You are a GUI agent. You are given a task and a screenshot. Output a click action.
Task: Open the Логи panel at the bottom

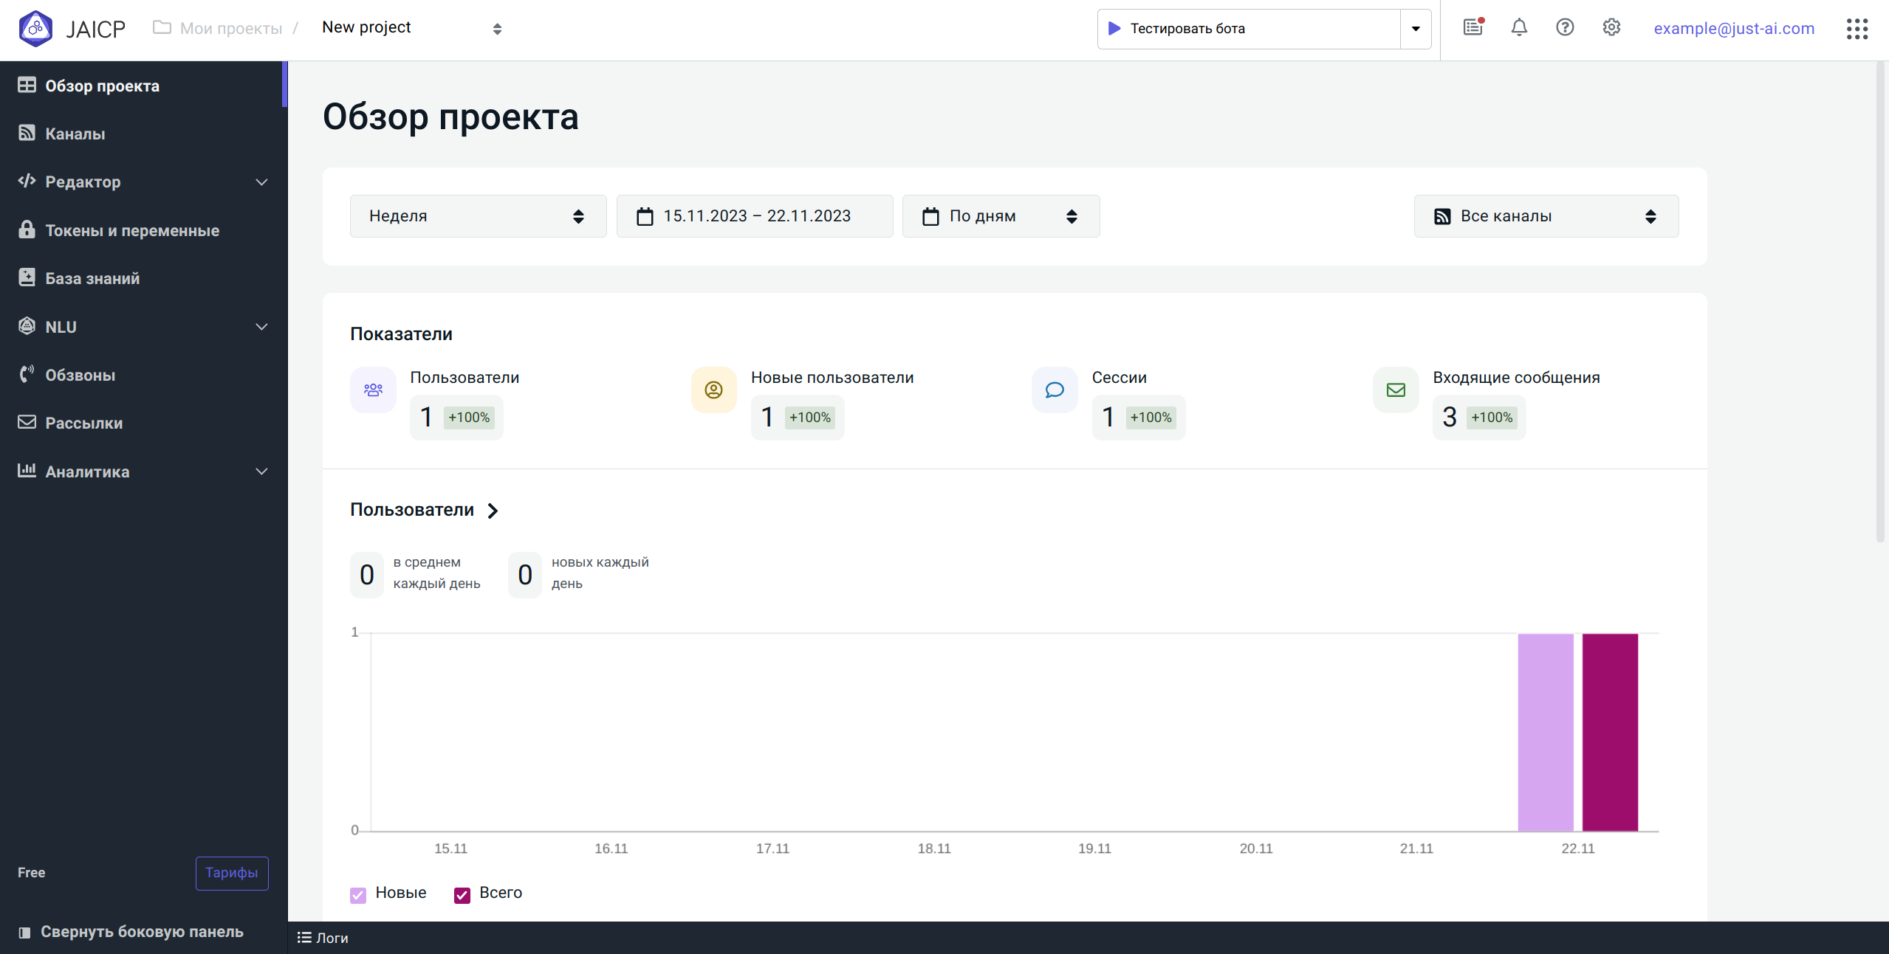click(x=323, y=937)
